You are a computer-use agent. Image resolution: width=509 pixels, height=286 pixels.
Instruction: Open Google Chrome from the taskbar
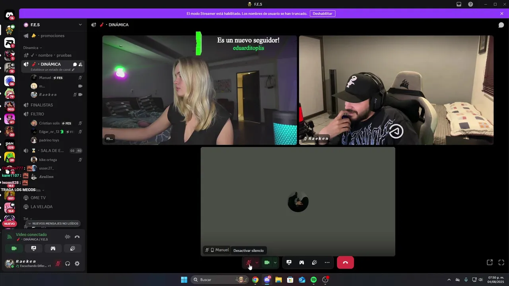(255, 280)
